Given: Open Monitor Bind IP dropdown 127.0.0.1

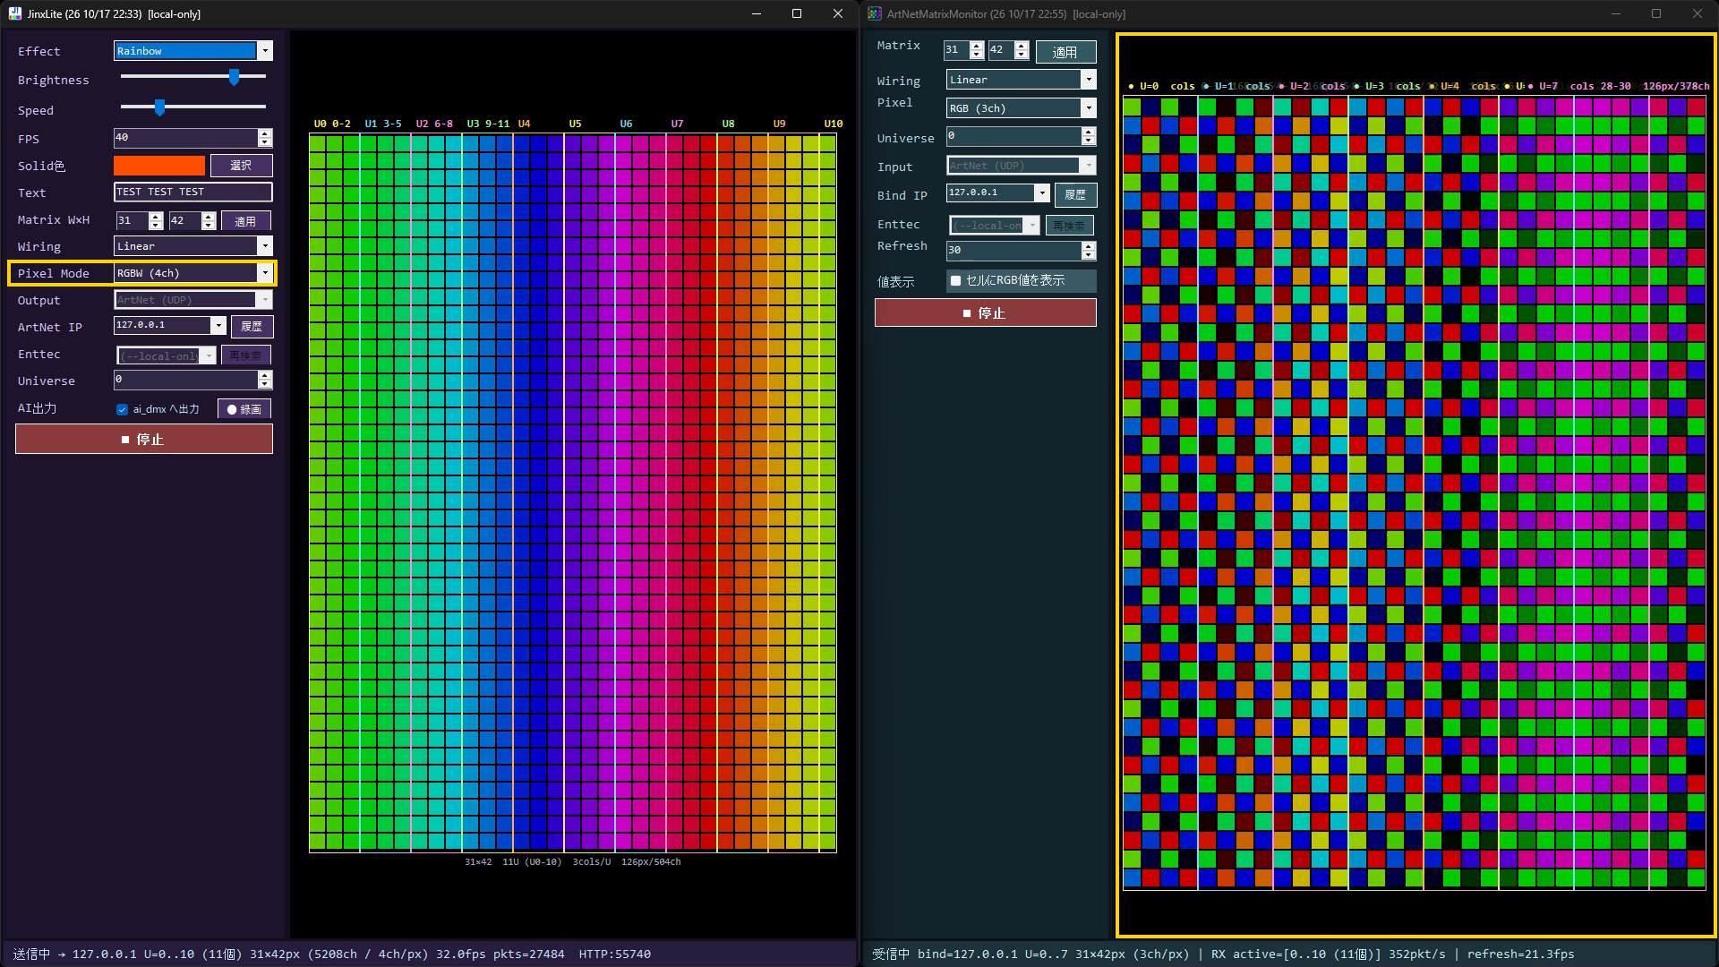Looking at the screenshot, I should [x=997, y=193].
